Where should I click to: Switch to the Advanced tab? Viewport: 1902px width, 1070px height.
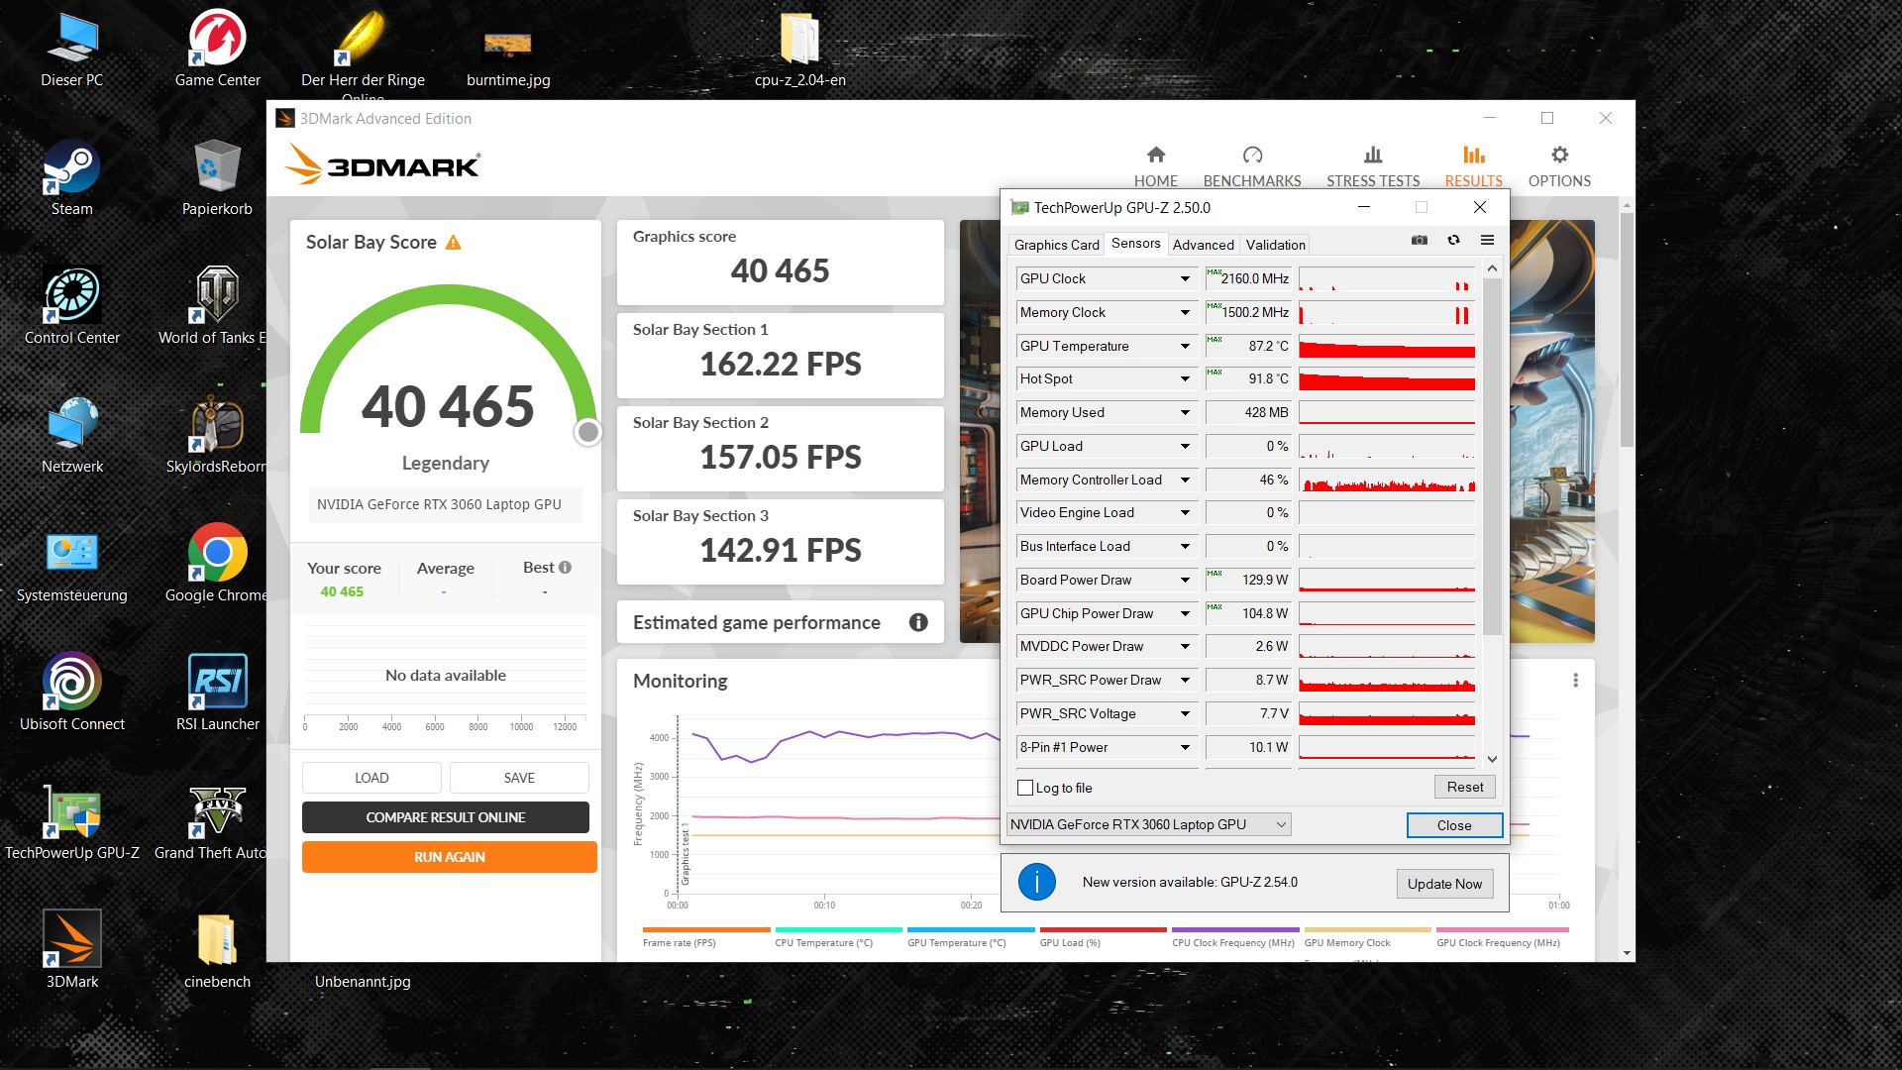tap(1203, 245)
